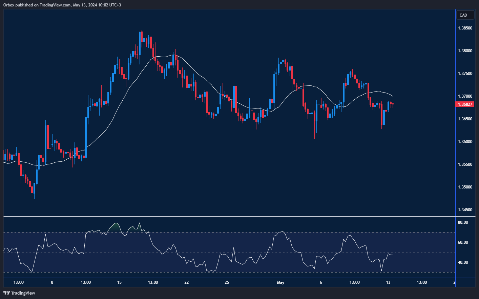Open the CAD currency selector
The width and height of the screenshot is (479, 299).
465,15
